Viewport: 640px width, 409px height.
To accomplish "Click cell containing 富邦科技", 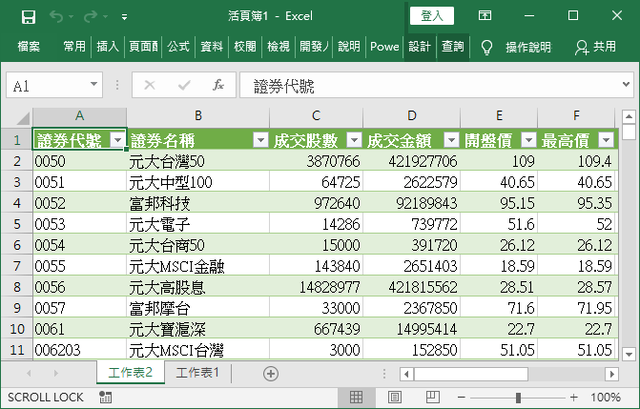I will pyautogui.click(x=198, y=203).
